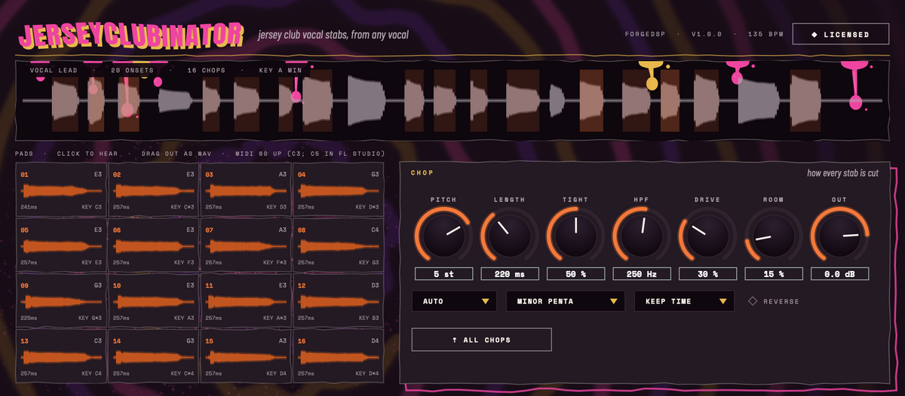Click the DRIVE knob
The height and width of the screenshot is (396, 905).
coord(707,234)
